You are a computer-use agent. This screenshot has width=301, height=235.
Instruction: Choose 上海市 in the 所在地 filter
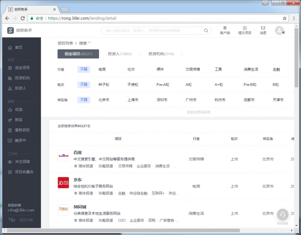coord(133,100)
